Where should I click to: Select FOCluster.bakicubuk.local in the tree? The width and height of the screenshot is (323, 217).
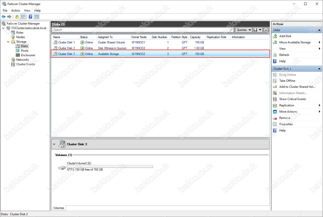tap(29, 28)
